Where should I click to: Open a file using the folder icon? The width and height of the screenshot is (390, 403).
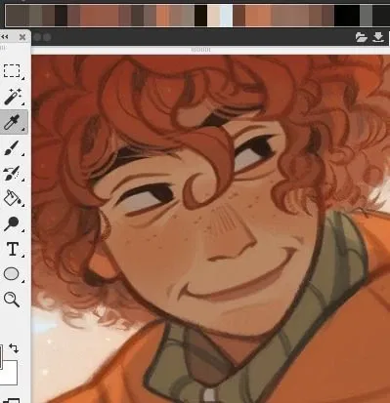coord(362,37)
